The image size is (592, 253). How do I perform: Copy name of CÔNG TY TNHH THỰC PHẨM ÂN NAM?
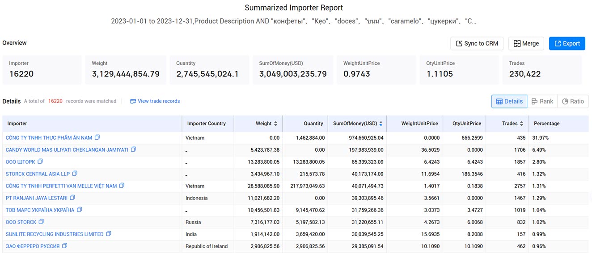click(97, 137)
